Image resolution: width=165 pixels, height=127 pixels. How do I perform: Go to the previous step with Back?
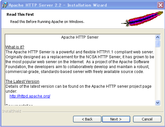[x=87, y=119]
